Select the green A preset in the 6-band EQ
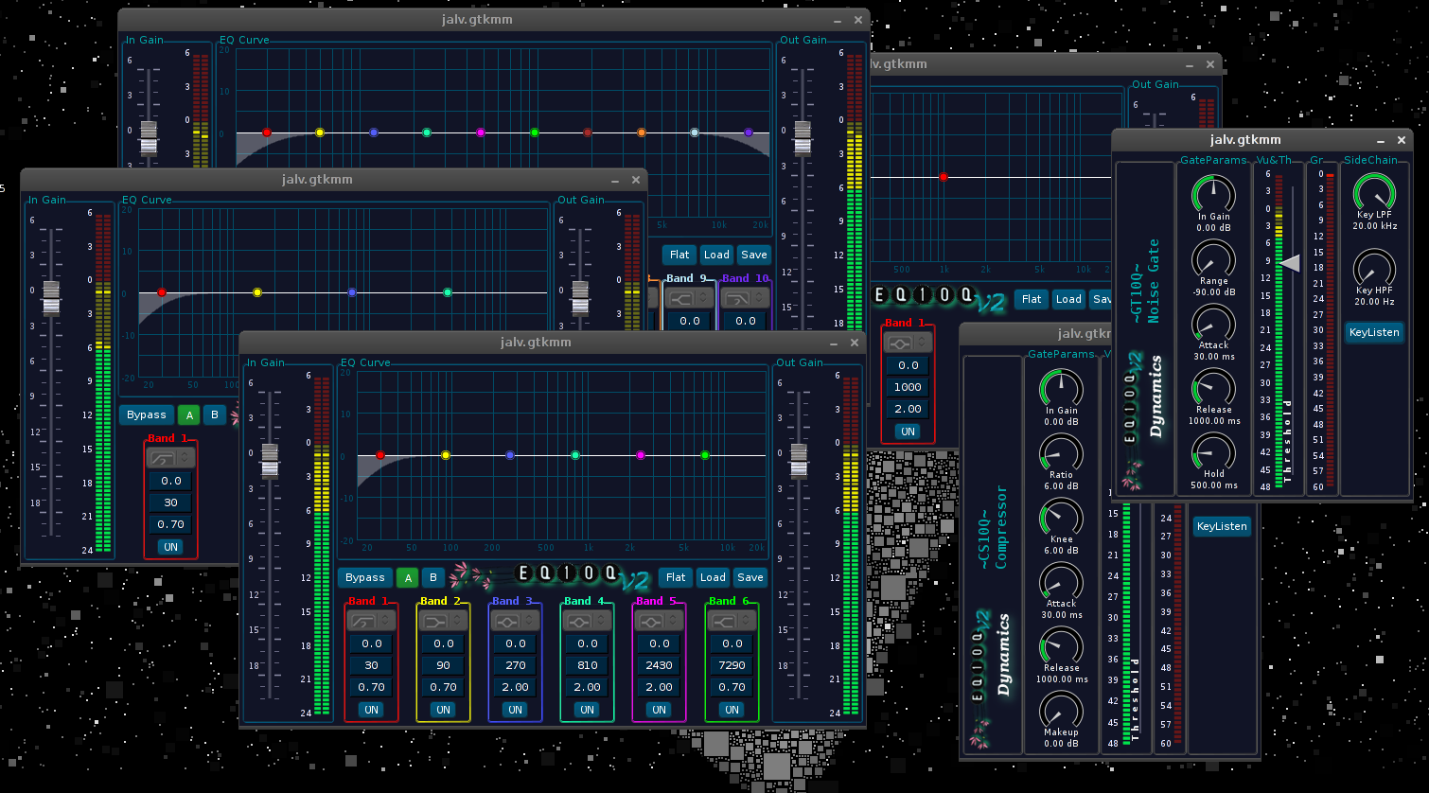Viewport: 1429px width, 793px height. (x=407, y=577)
